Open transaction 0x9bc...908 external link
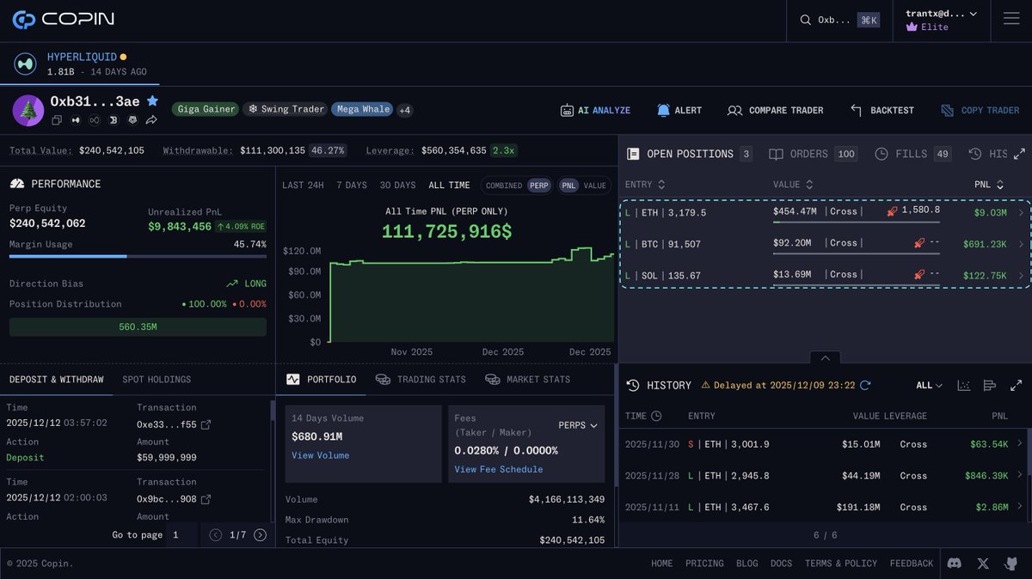1032x579 pixels. point(206,499)
